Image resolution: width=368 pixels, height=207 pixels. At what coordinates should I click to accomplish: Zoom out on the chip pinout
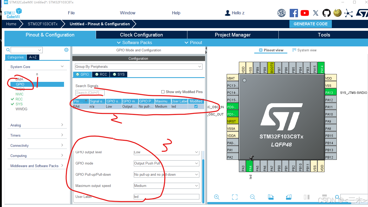coord(252,197)
